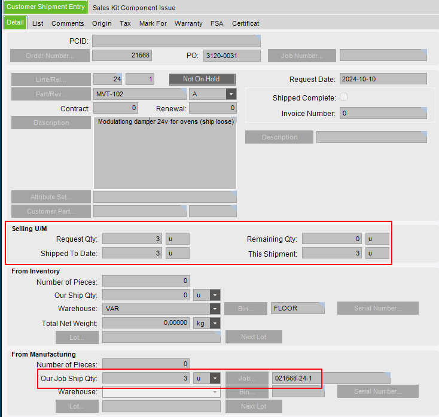Open From Manufacturing Warehouse dropdown

(x=215, y=392)
